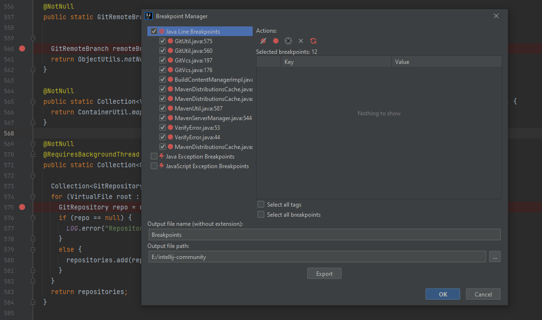Screen dimensions: 542x320
Task: Click the Export button
Action: click(324, 273)
